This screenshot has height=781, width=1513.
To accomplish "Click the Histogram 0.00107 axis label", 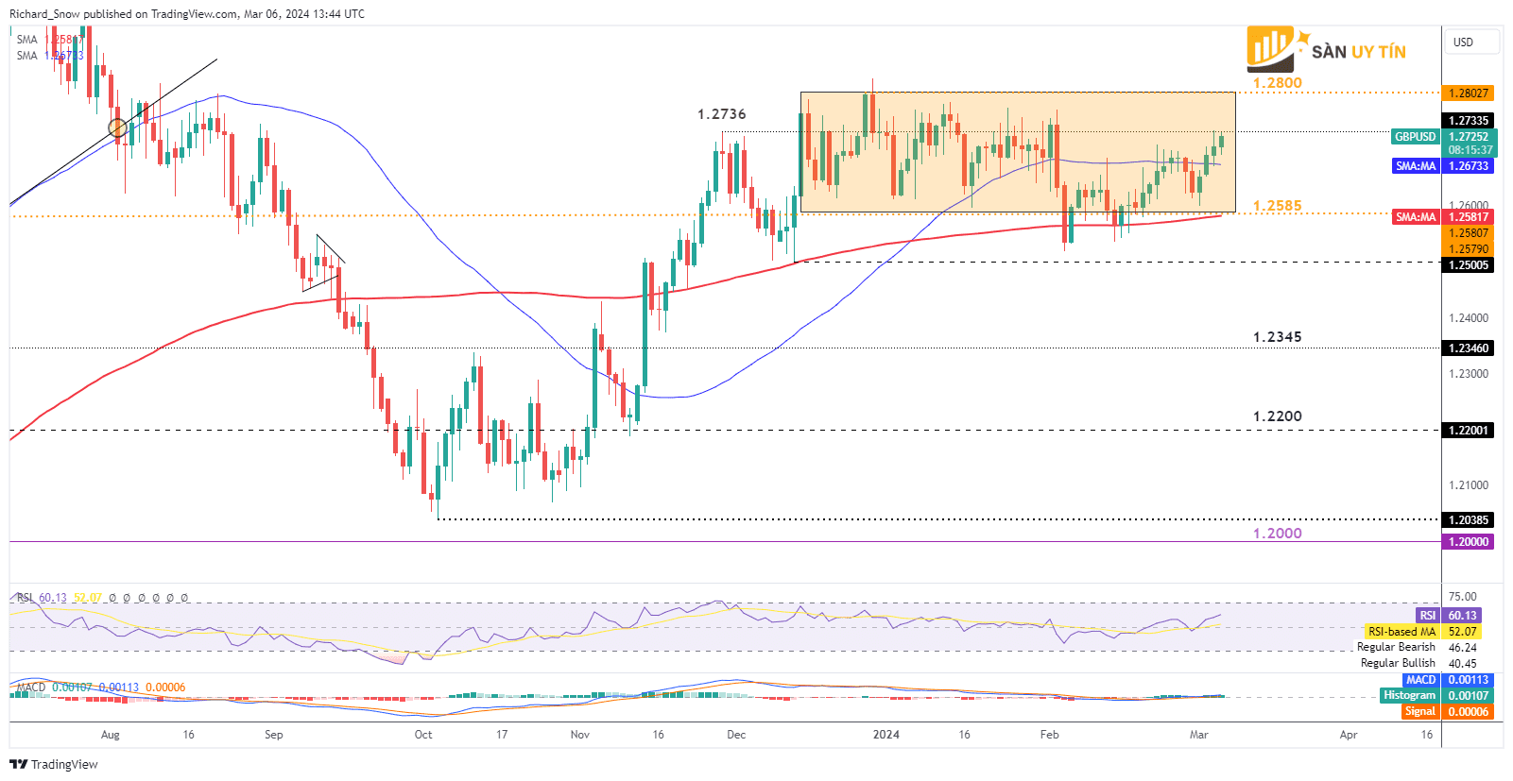I will tap(1437, 695).
